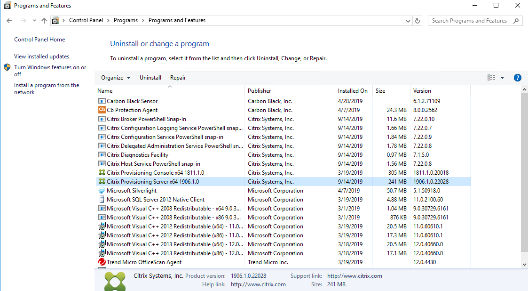Open the Organize dropdown menu

(x=116, y=78)
